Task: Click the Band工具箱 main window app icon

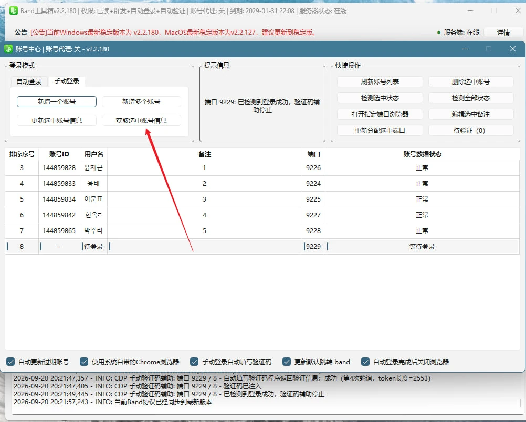Action: click(x=14, y=10)
